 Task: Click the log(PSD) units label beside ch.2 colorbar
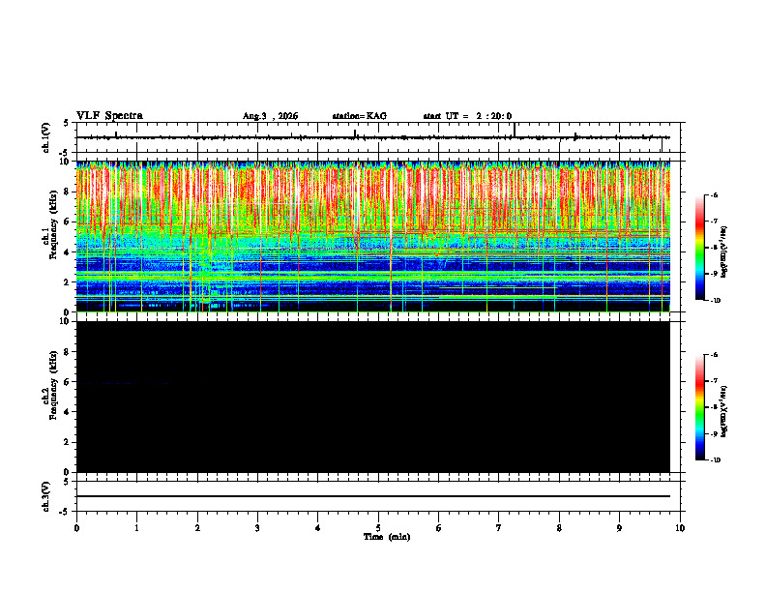724,412
